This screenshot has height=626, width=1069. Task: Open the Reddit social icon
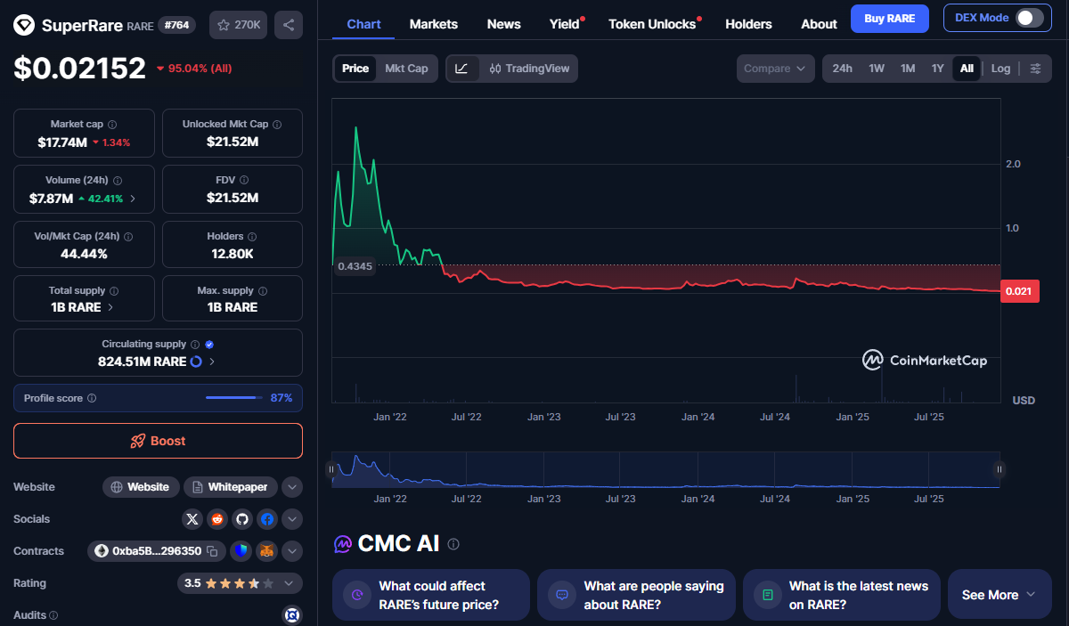[217, 519]
